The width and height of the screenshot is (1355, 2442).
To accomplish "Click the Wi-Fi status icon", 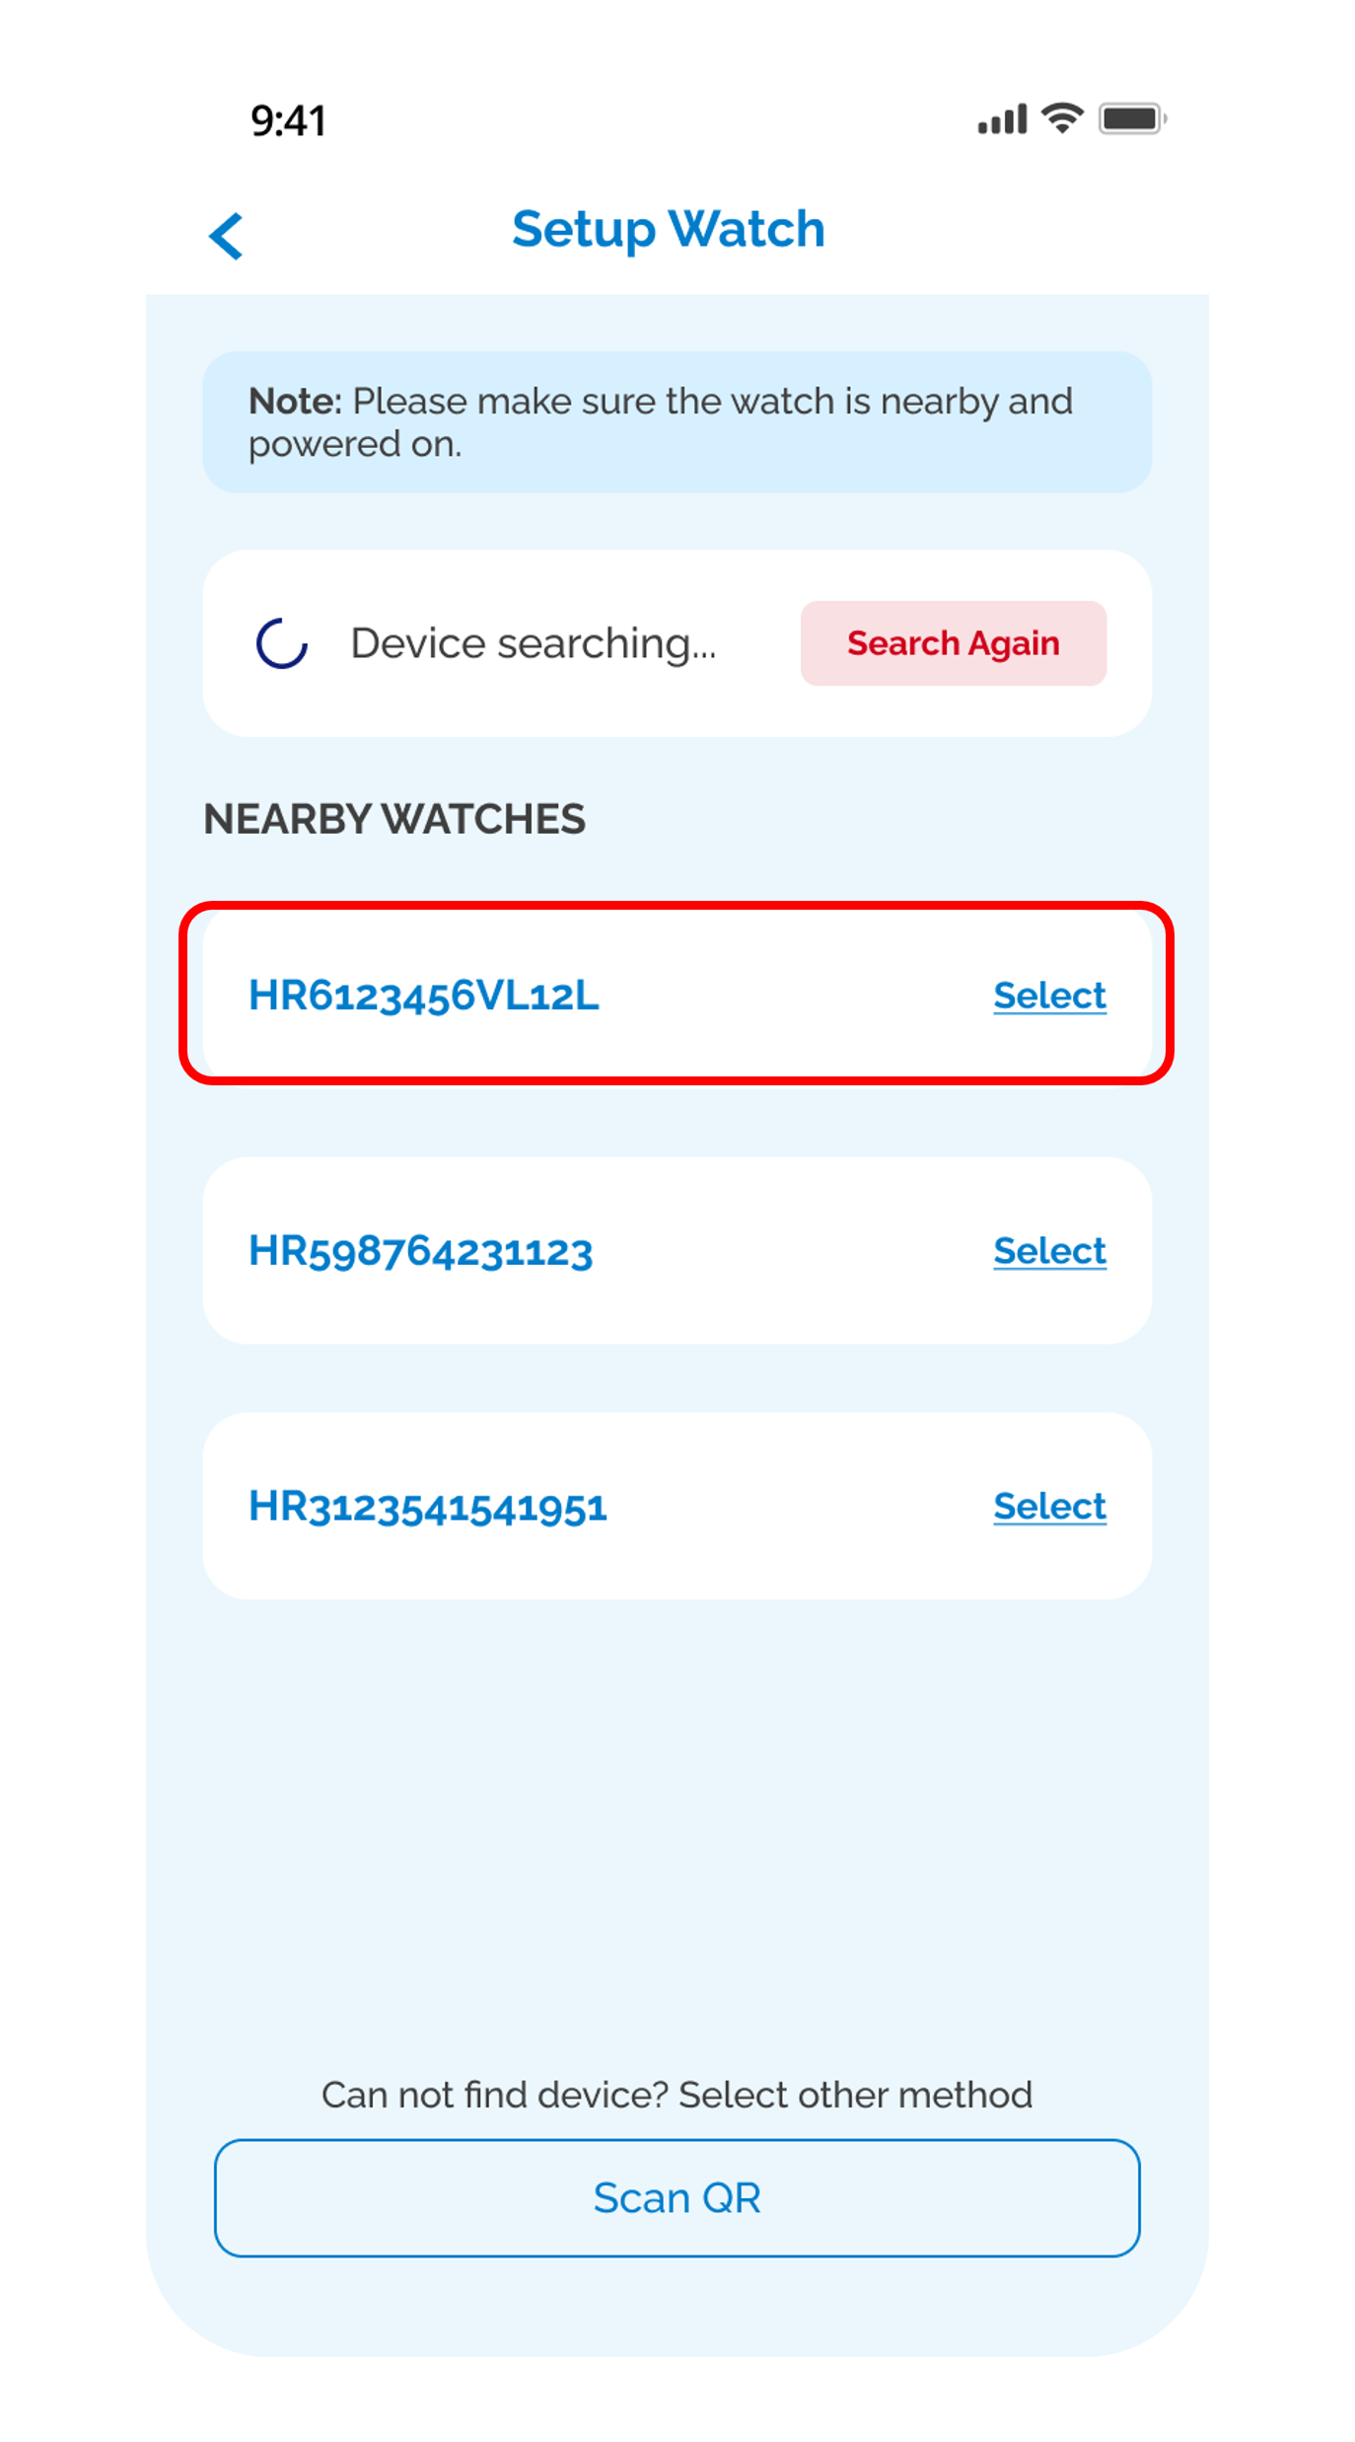I will [1062, 118].
